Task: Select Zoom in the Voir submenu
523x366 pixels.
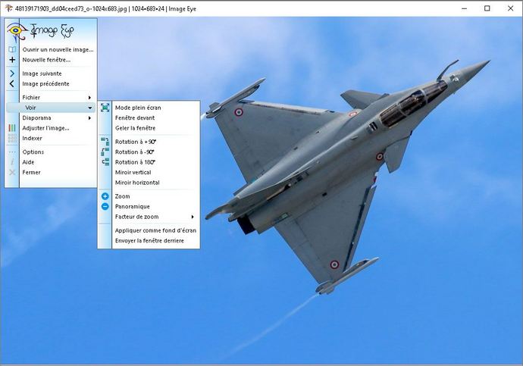Action: pos(122,196)
